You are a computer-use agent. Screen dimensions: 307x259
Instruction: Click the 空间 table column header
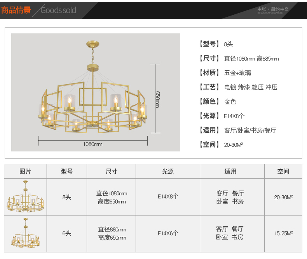pyautogui.click(x=283, y=171)
